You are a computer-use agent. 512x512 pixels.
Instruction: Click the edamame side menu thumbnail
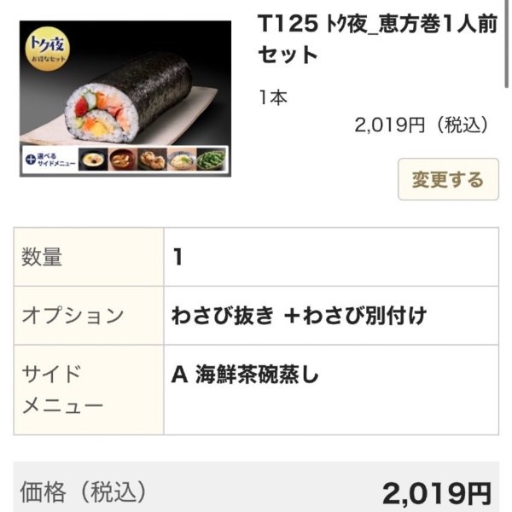pyautogui.click(x=211, y=160)
